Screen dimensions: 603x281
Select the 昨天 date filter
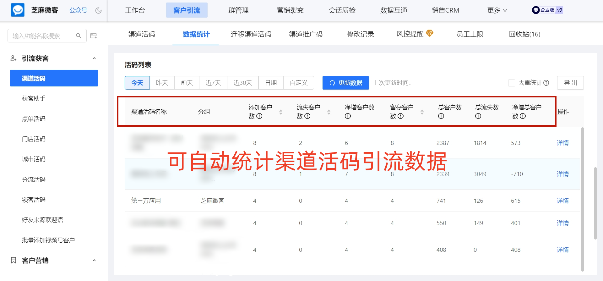[x=162, y=83]
